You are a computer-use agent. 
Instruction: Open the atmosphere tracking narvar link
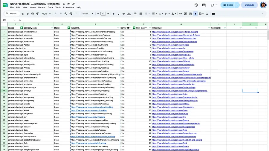[x=92, y=107]
